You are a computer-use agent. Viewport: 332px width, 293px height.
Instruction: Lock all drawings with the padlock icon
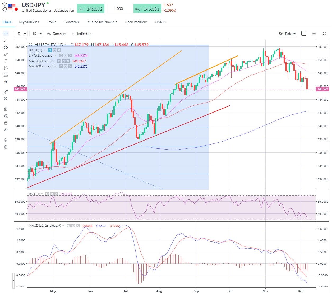tap(6, 123)
